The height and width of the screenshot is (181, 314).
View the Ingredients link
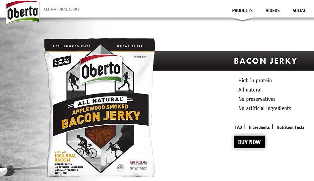click(259, 127)
